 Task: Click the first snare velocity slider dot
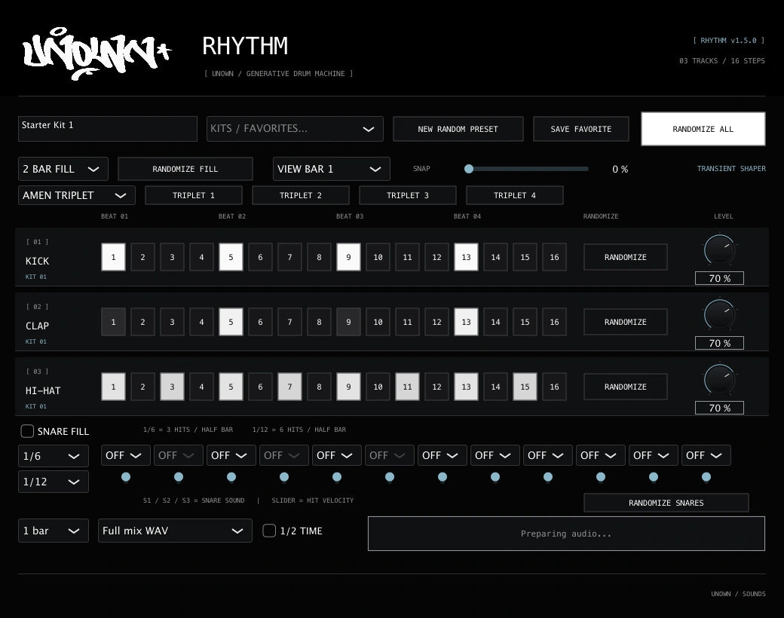[x=126, y=477]
